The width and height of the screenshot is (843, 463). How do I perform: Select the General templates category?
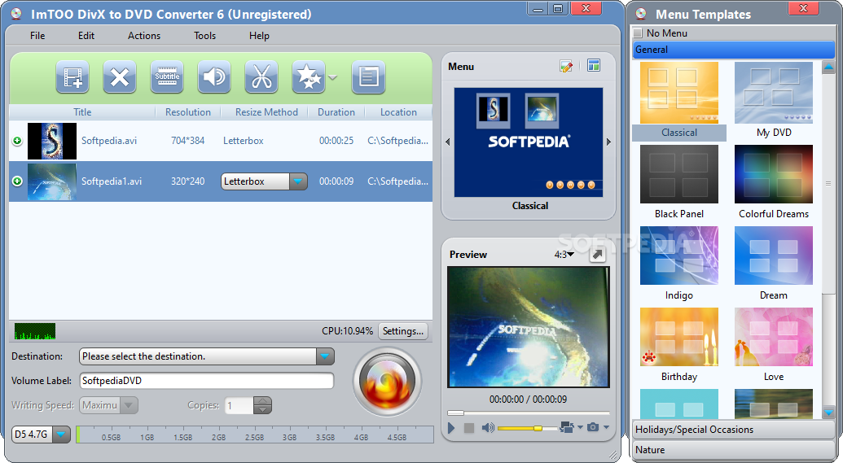734,50
